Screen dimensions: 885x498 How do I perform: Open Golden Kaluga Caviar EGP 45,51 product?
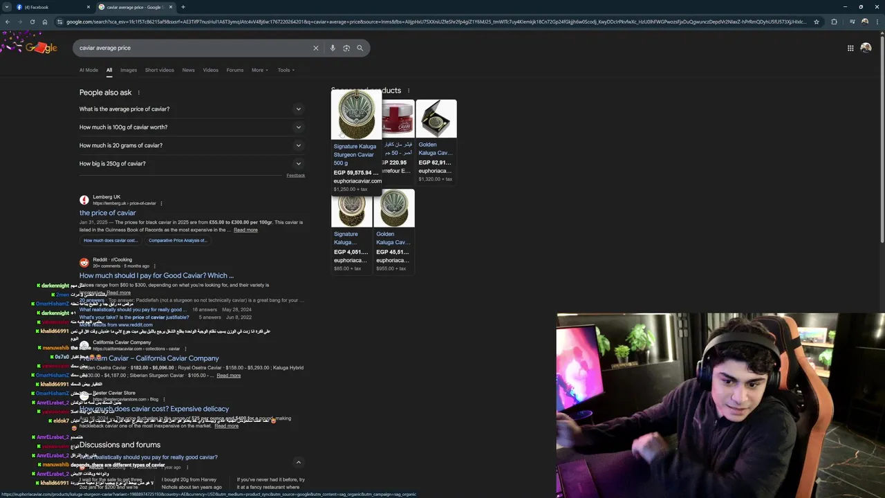[x=393, y=232]
